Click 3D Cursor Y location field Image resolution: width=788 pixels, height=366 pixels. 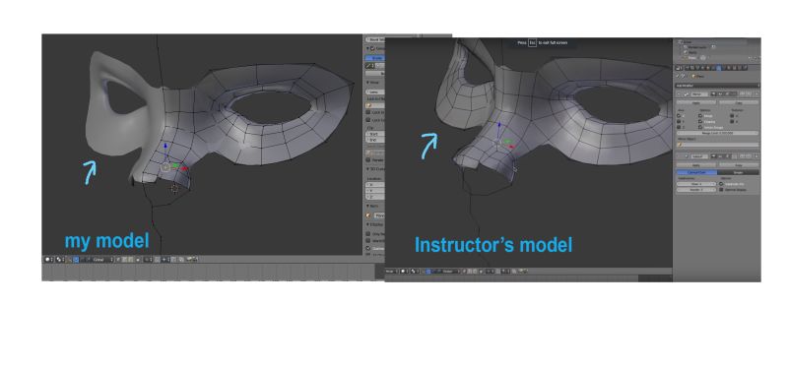tap(375, 191)
